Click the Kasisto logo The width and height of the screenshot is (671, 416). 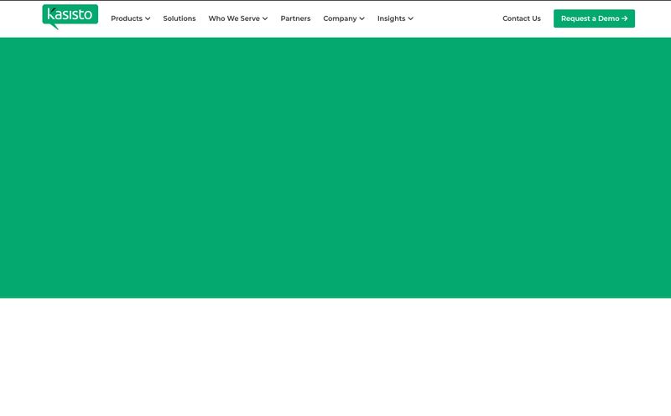coord(70,17)
